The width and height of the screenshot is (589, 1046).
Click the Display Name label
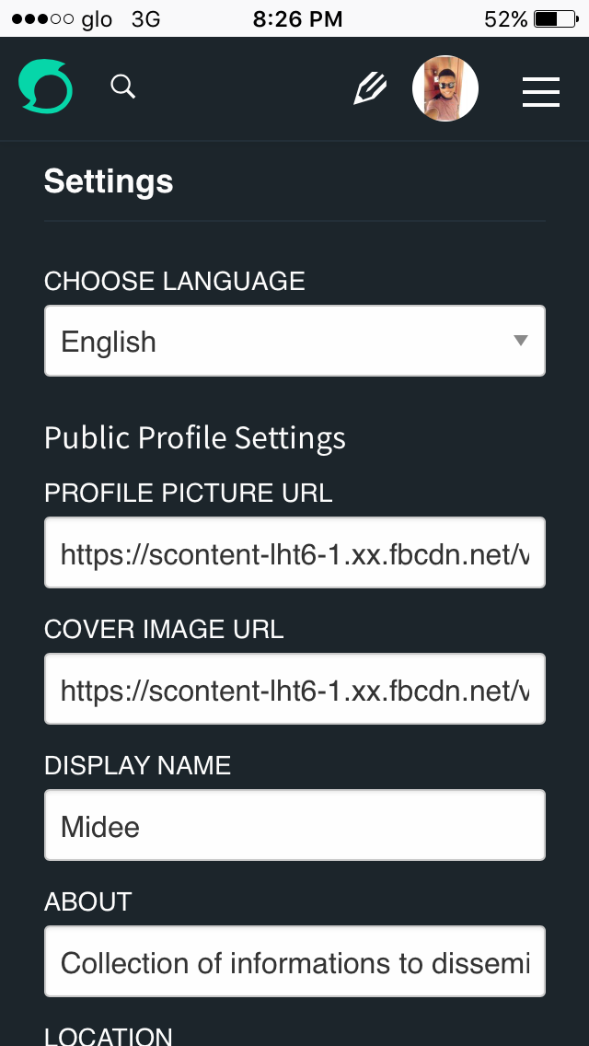[138, 765]
